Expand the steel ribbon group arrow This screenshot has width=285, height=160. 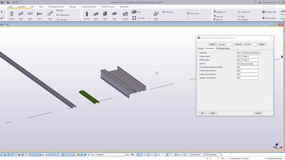[80, 20]
